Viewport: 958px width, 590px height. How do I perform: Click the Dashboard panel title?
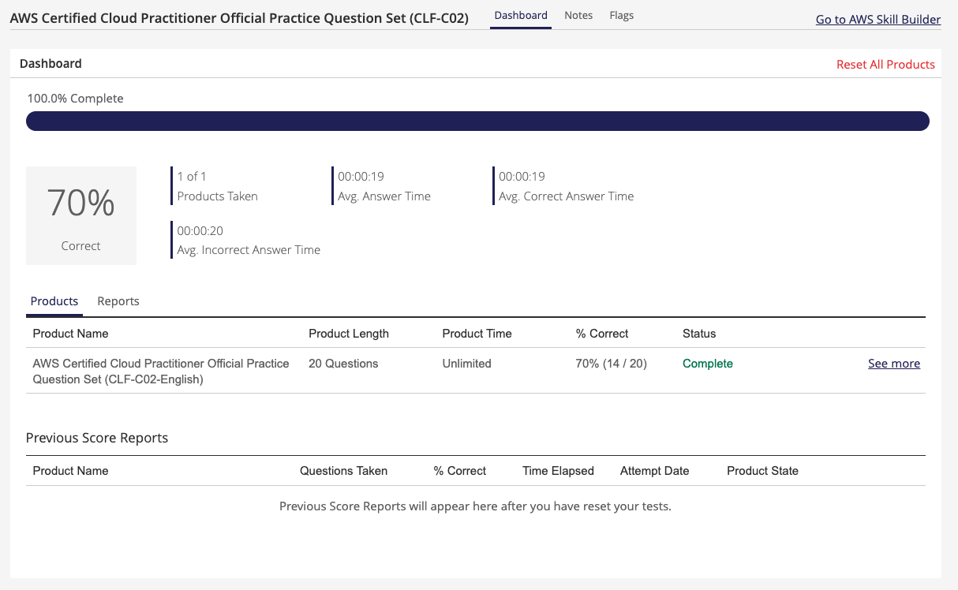51,63
